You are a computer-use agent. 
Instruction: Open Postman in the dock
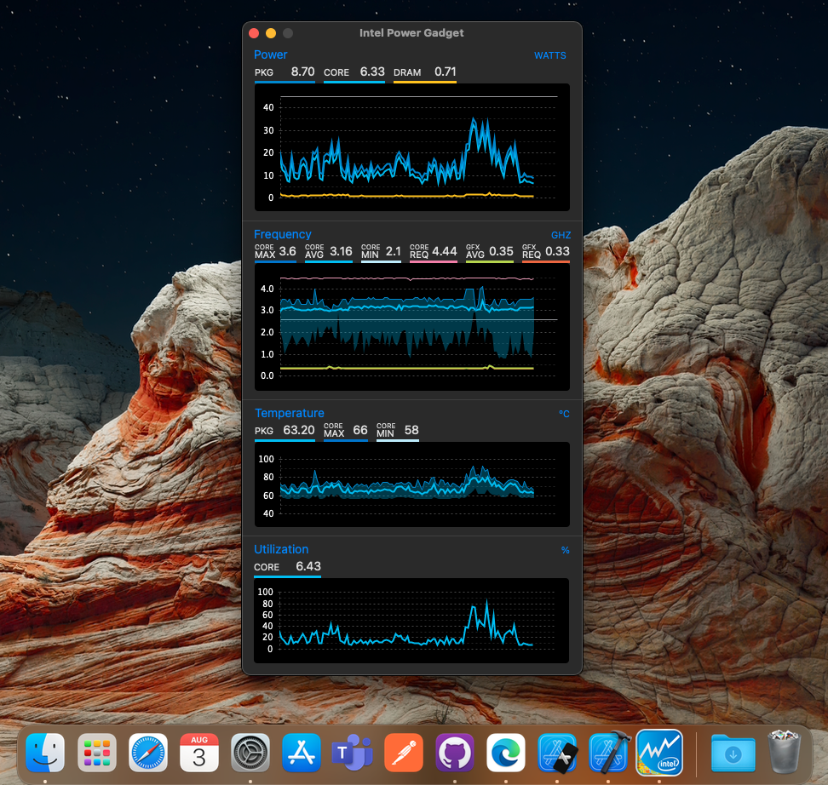click(404, 753)
